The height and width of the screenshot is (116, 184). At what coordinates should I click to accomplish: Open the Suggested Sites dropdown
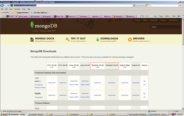[22, 13]
